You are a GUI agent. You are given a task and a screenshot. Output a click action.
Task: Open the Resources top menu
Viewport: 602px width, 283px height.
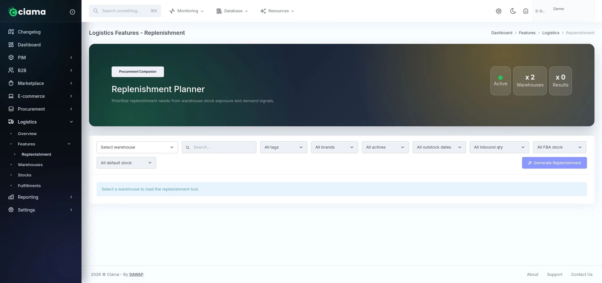(x=277, y=11)
